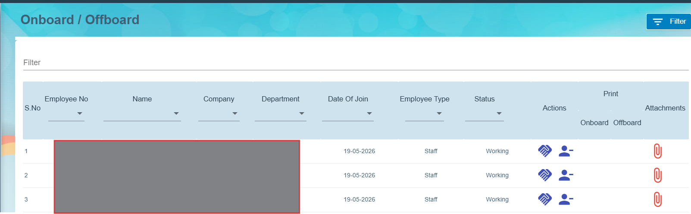Click the handshake onboard icon in row 2
The width and height of the screenshot is (691, 214).
(x=545, y=175)
